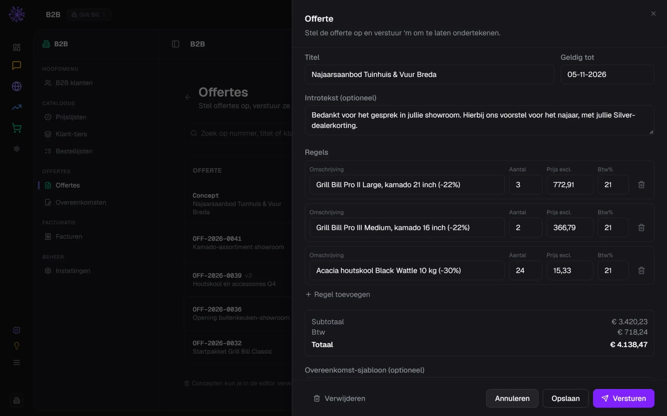Click the small gear icon in the rail
667x416 pixels.
[x=17, y=149]
